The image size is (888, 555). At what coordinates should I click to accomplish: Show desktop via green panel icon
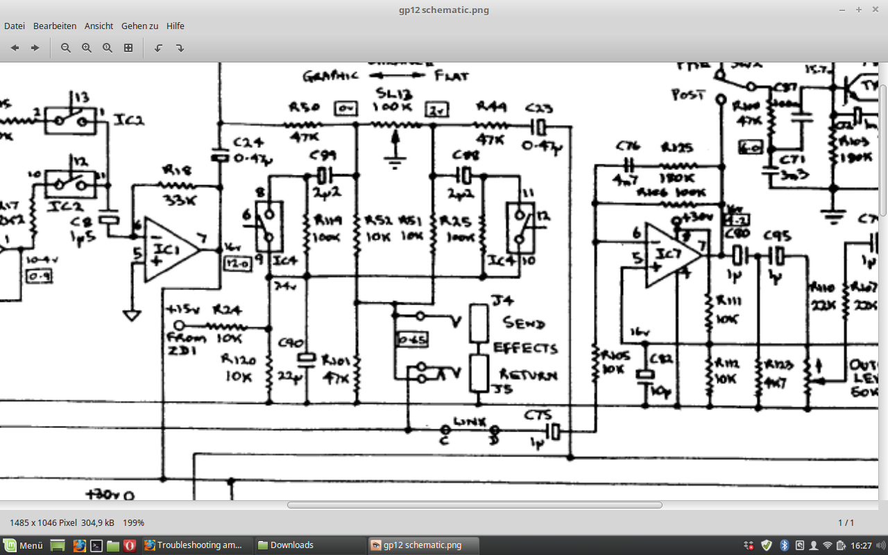58,545
